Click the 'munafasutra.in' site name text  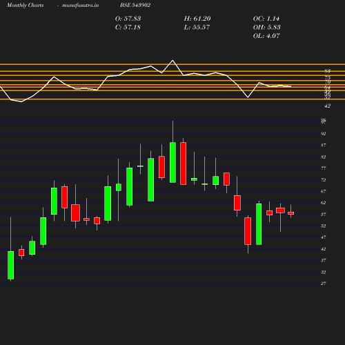(x=80, y=5)
